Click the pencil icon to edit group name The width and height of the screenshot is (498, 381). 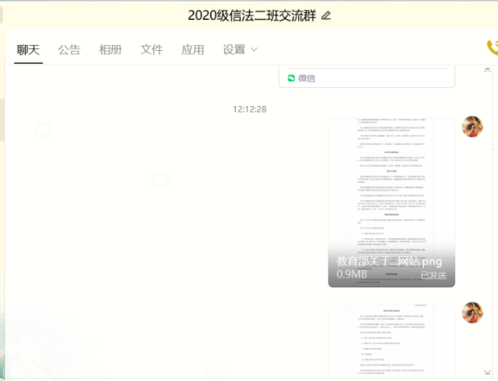tap(326, 16)
